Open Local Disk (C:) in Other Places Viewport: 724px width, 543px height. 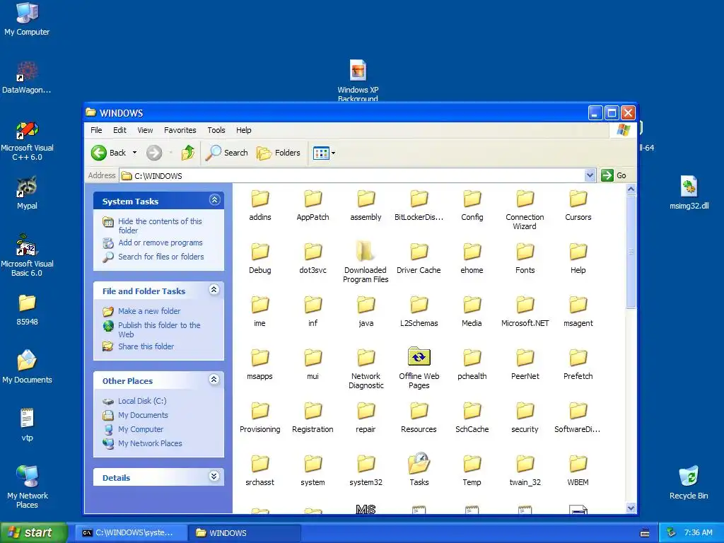(142, 402)
